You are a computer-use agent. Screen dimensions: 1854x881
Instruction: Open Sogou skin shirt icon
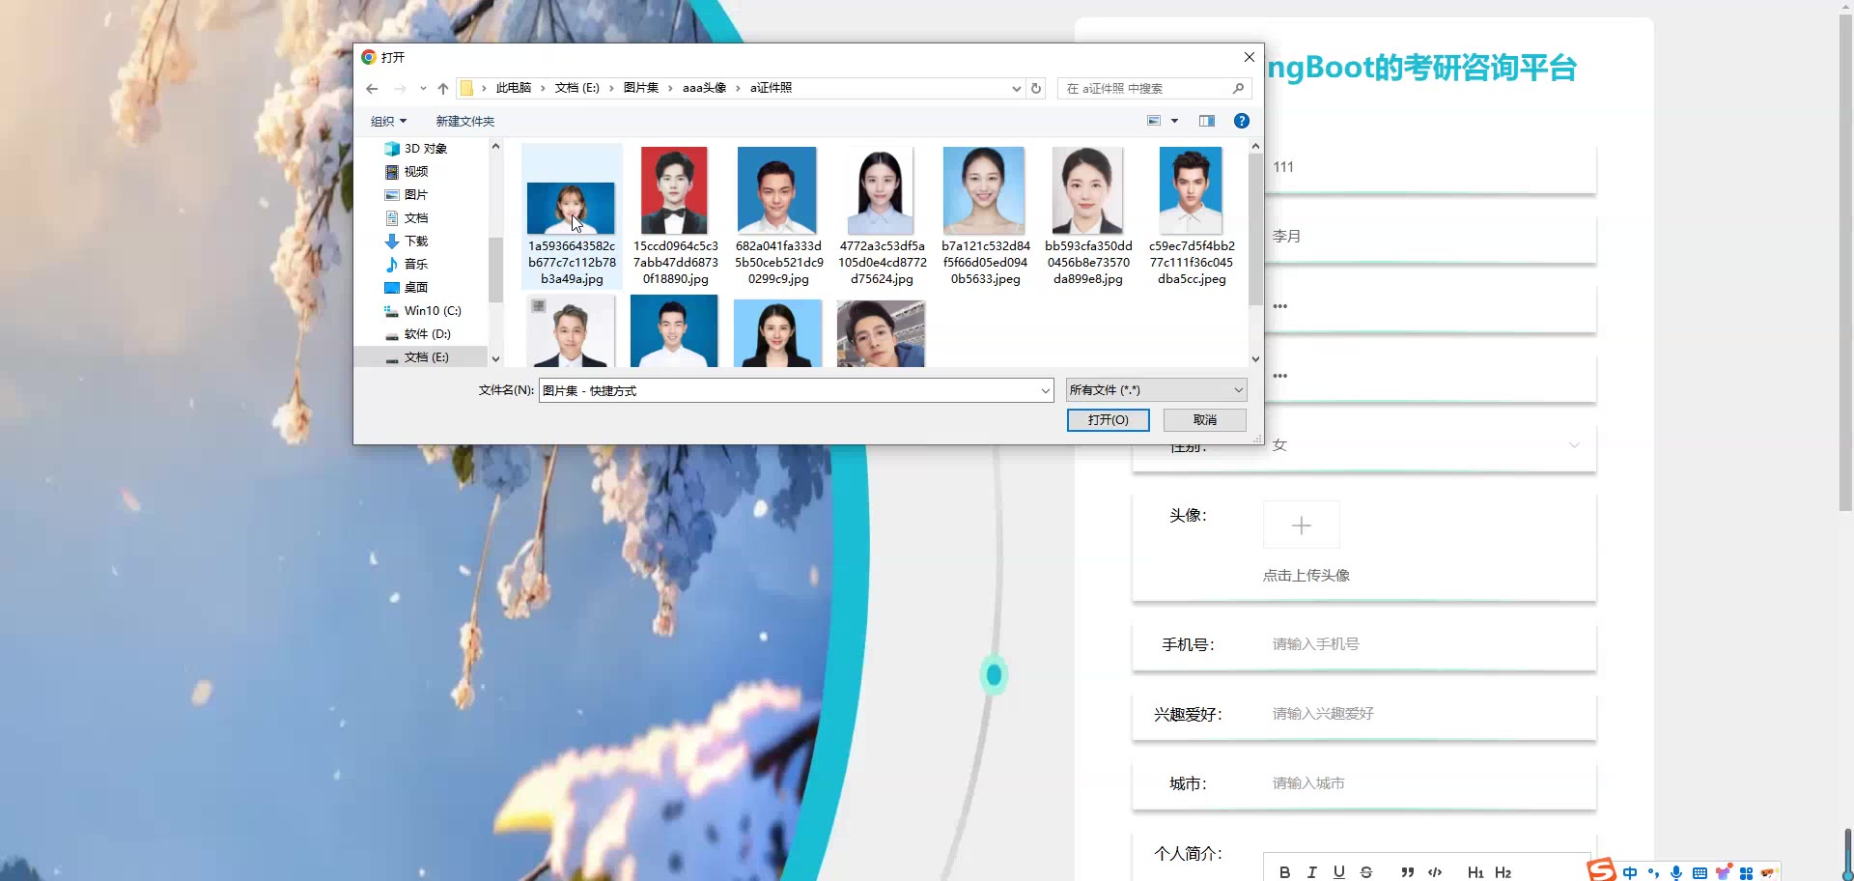pos(1723,872)
